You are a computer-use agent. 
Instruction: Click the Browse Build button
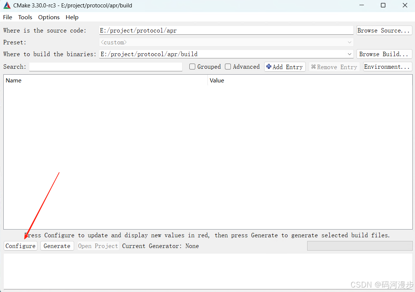[384, 54]
